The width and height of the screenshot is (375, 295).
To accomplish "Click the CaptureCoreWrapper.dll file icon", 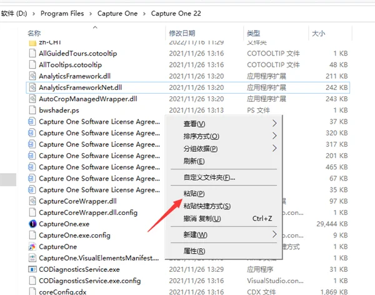I will [32, 201].
